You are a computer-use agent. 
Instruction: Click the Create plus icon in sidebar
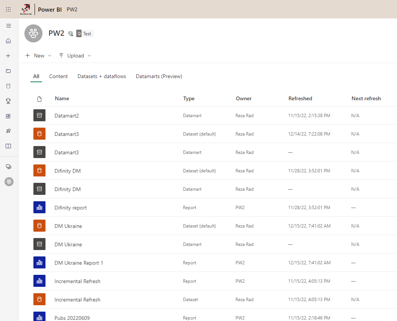(9, 56)
